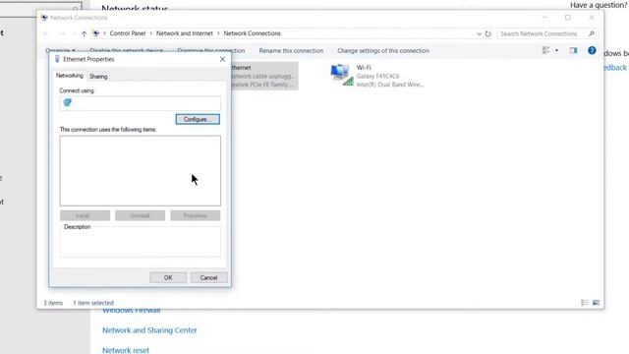Image resolution: width=629 pixels, height=354 pixels.
Task: Click the details view icon in status bar
Action: coord(585,303)
